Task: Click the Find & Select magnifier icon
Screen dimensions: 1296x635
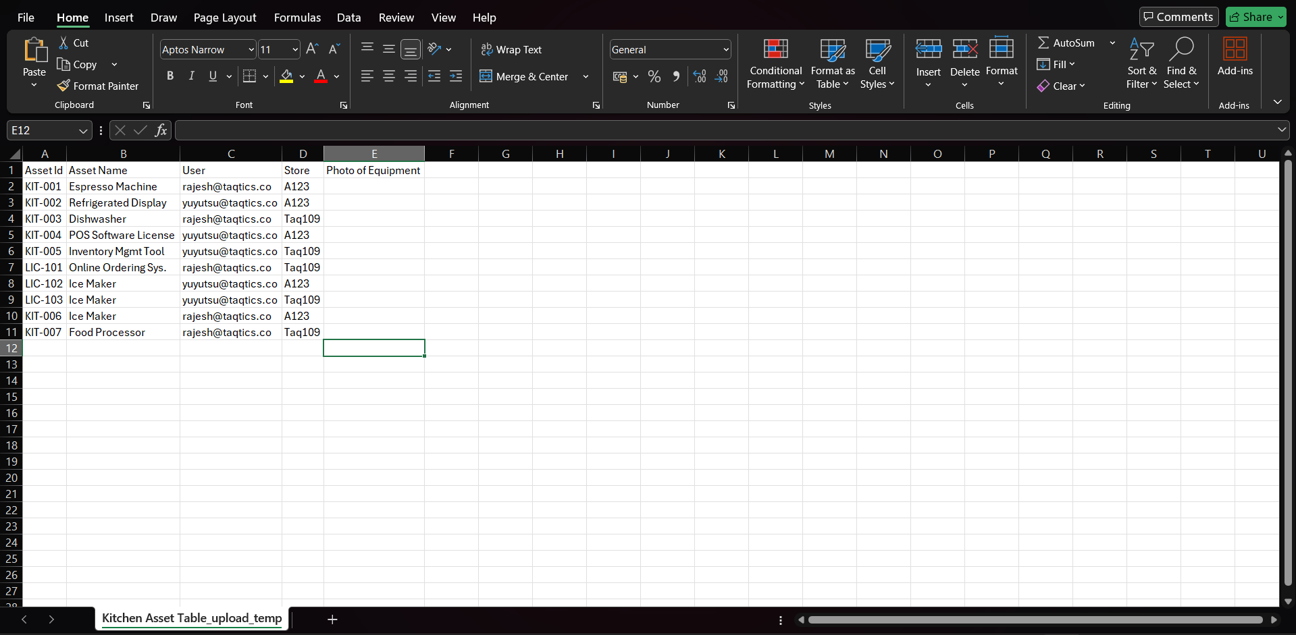Action: (1181, 50)
